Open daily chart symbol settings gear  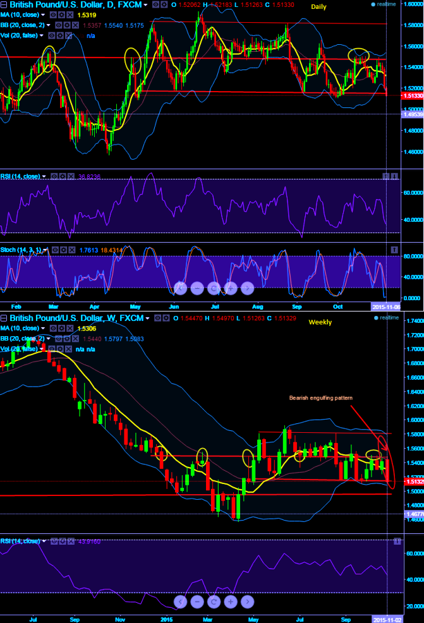(x=163, y=5)
